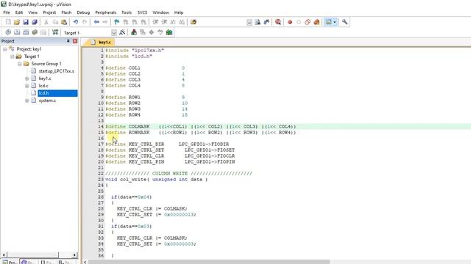471x264 pixels.
Task: Open Configuration with the wrench icon
Action: click(x=345, y=22)
